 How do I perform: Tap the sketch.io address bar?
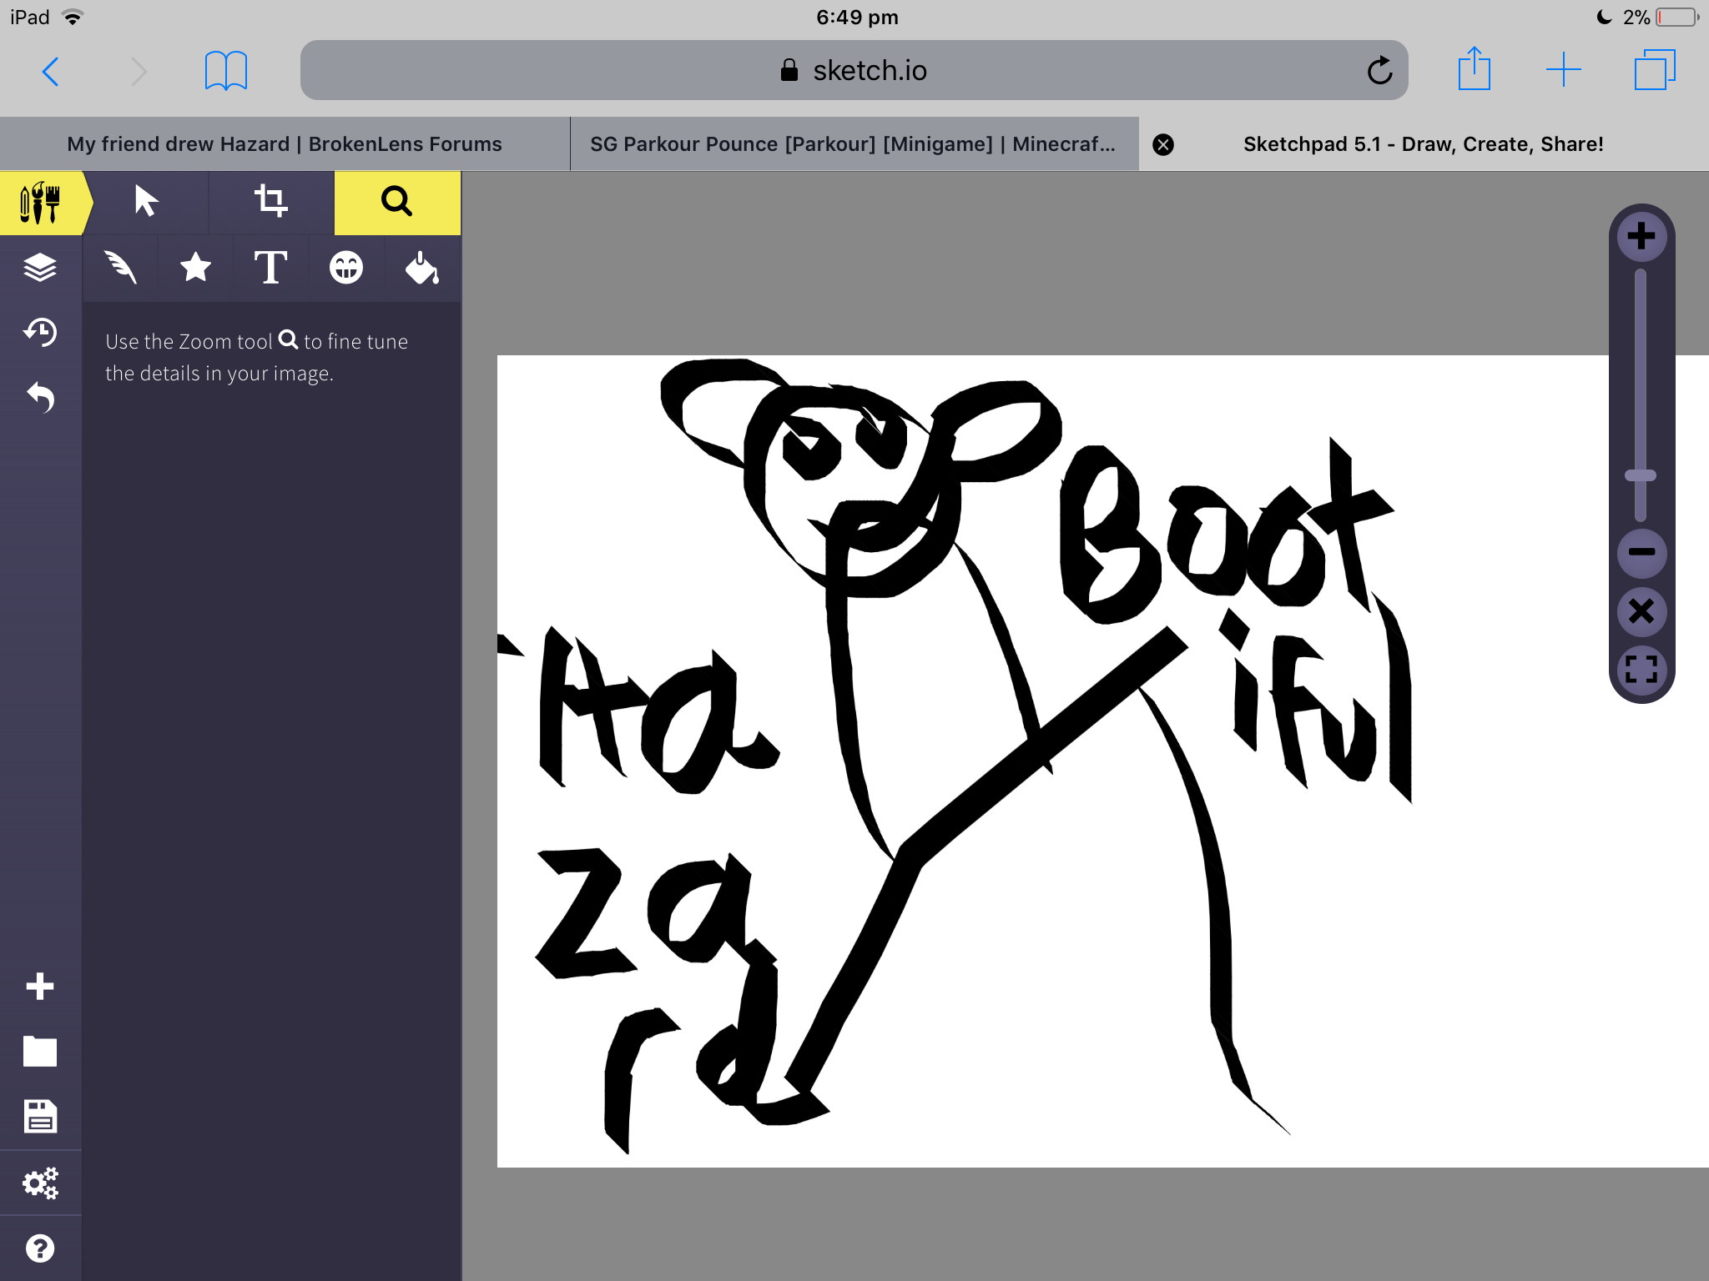(854, 70)
